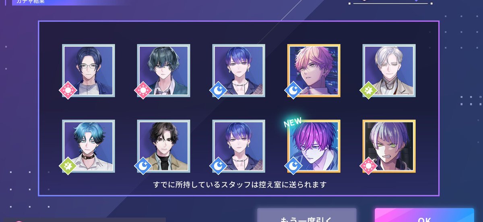Click sun icon on glasses character card

click(x=68, y=91)
